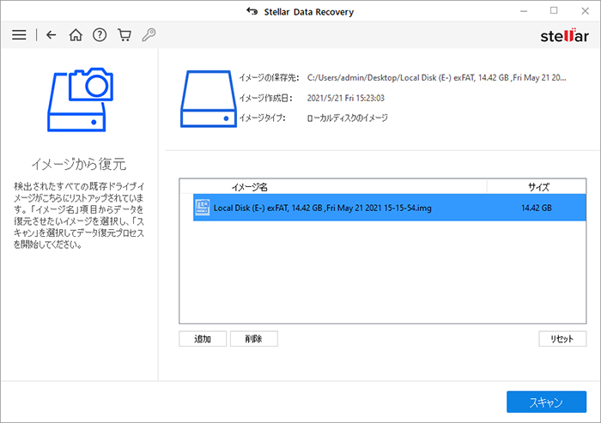Go to the home screen icon
The height and width of the screenshot is (423, 601).
[76, 35]
